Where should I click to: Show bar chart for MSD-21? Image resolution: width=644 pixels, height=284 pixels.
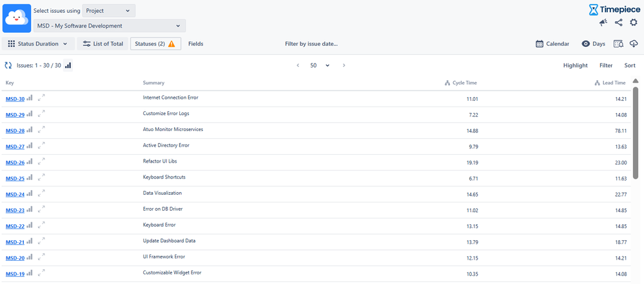point(30,242)
